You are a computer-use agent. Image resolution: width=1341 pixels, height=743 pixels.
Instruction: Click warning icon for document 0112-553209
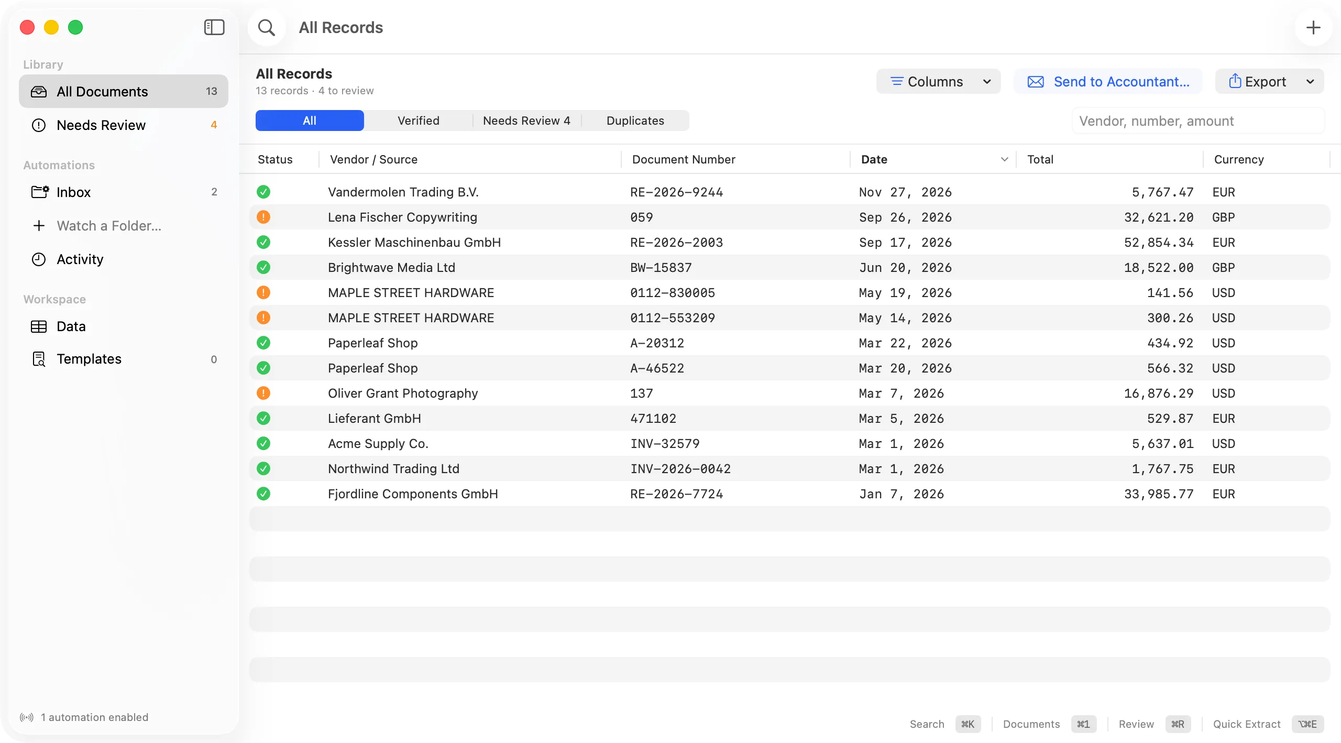point(263,318)
